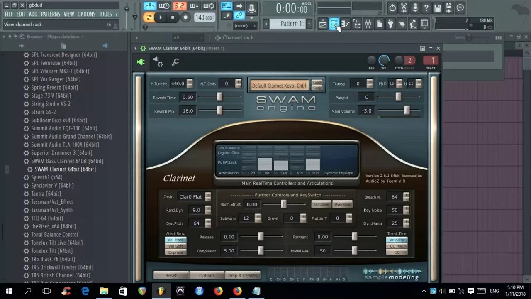
Task: Click the Task View taskbar icon
Action: point(47,291)
